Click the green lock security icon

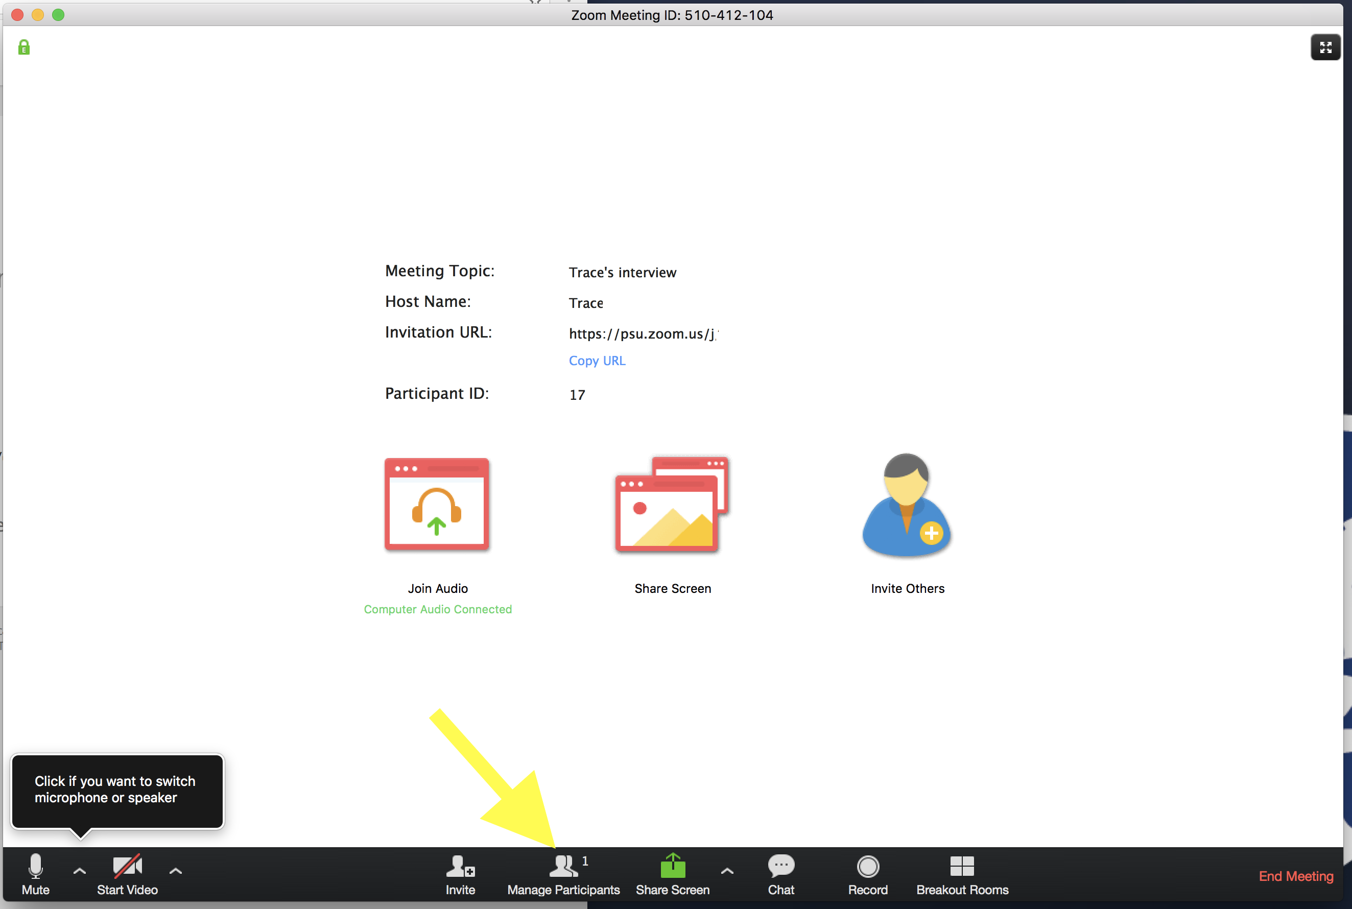click(x=23, y=46)
